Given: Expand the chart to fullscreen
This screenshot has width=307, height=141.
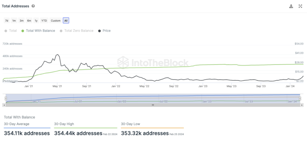Looking at the screenshot, I should pos(300,6).
